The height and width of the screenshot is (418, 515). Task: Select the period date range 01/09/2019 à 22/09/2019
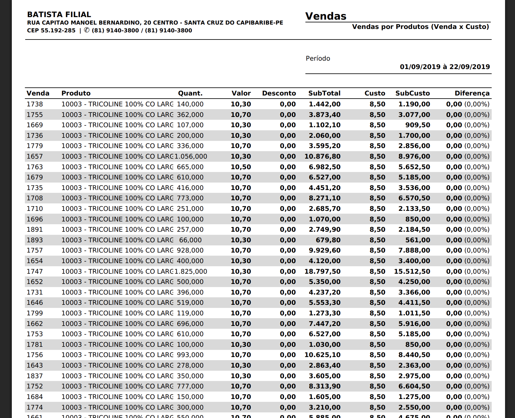(445, 67)
